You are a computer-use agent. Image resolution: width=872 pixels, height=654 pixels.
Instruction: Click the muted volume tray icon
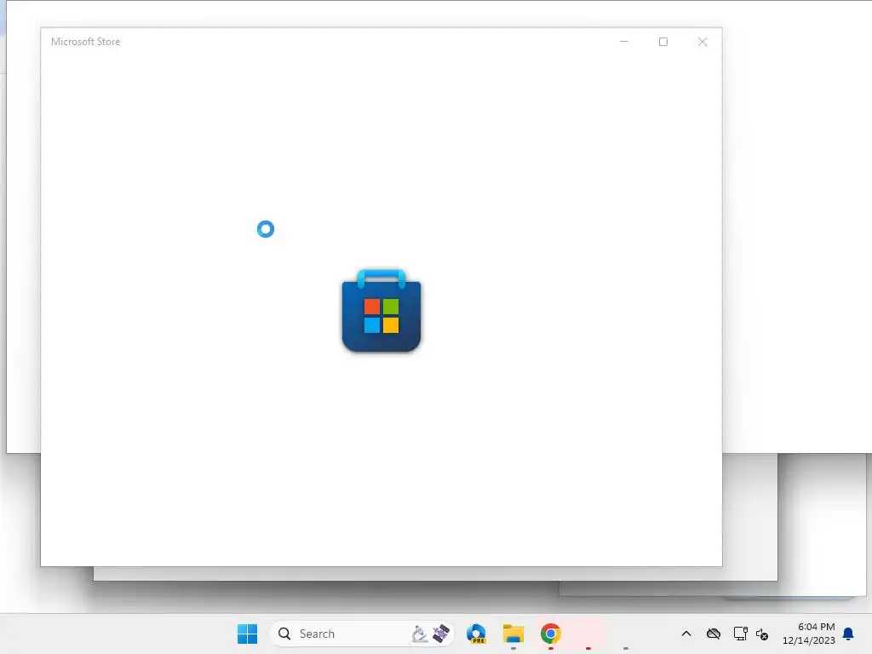click(x=762, y=634)
